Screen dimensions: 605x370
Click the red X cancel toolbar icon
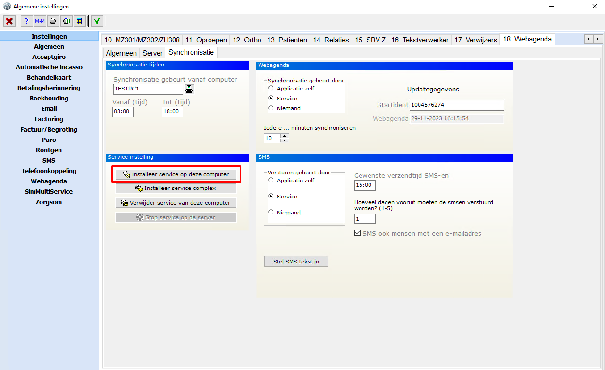pos(9,21)
